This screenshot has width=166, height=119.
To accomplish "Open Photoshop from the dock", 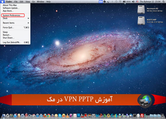I will [x=79, y=115].
